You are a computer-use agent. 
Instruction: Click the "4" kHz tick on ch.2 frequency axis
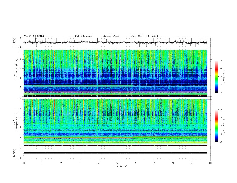click(21, 127)
